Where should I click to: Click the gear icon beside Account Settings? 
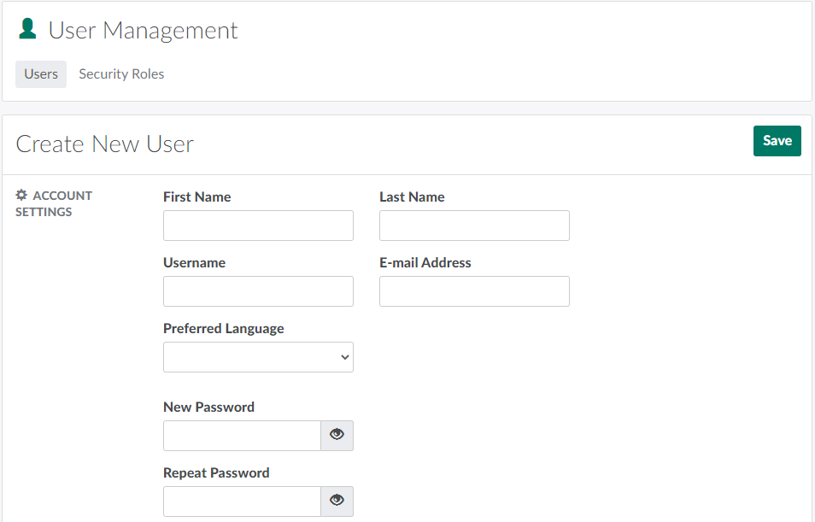tap(22, 196)
